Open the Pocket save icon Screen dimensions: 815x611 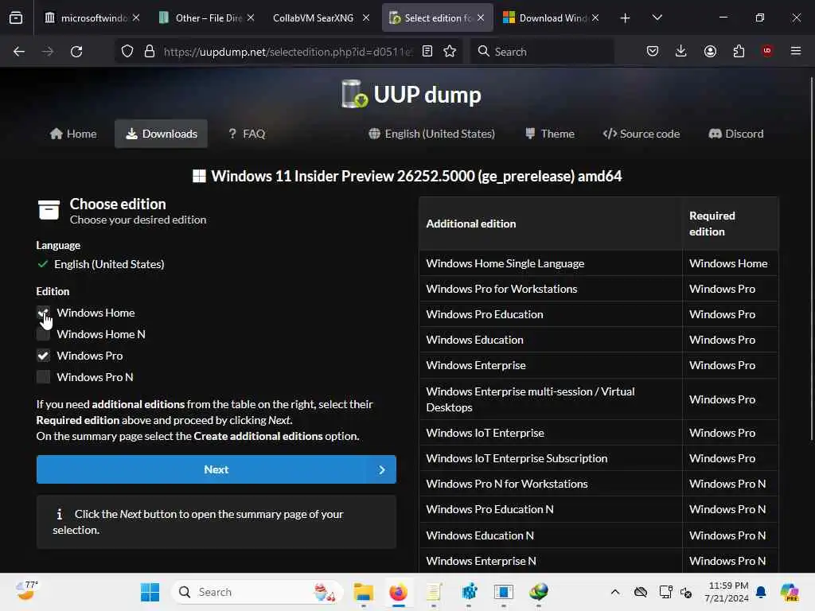653,52
